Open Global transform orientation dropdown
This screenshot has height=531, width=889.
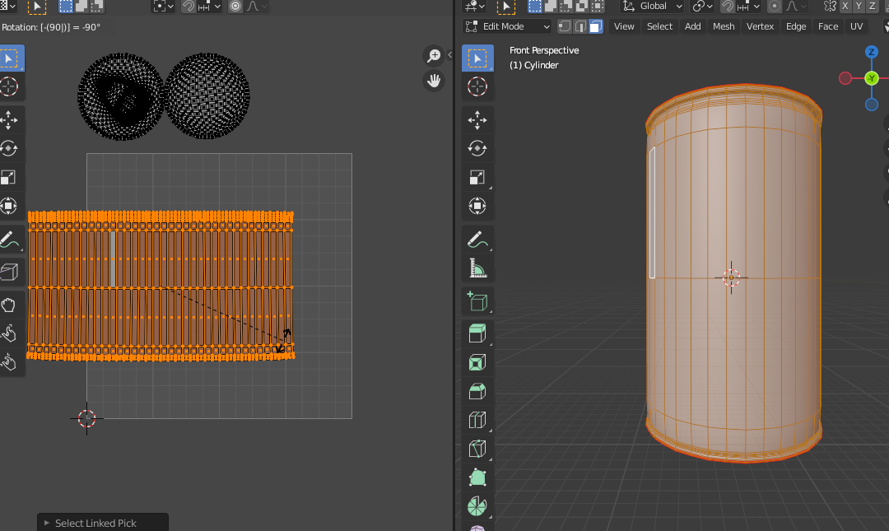654,6
